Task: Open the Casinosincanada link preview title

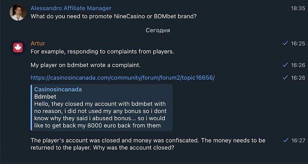Action: tap(58, 90)
